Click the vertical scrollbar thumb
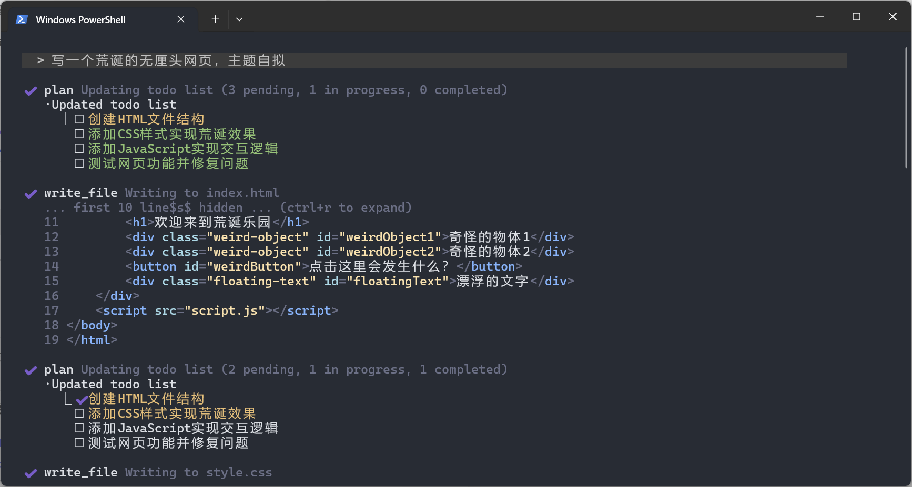 click(x=906, y=108)
